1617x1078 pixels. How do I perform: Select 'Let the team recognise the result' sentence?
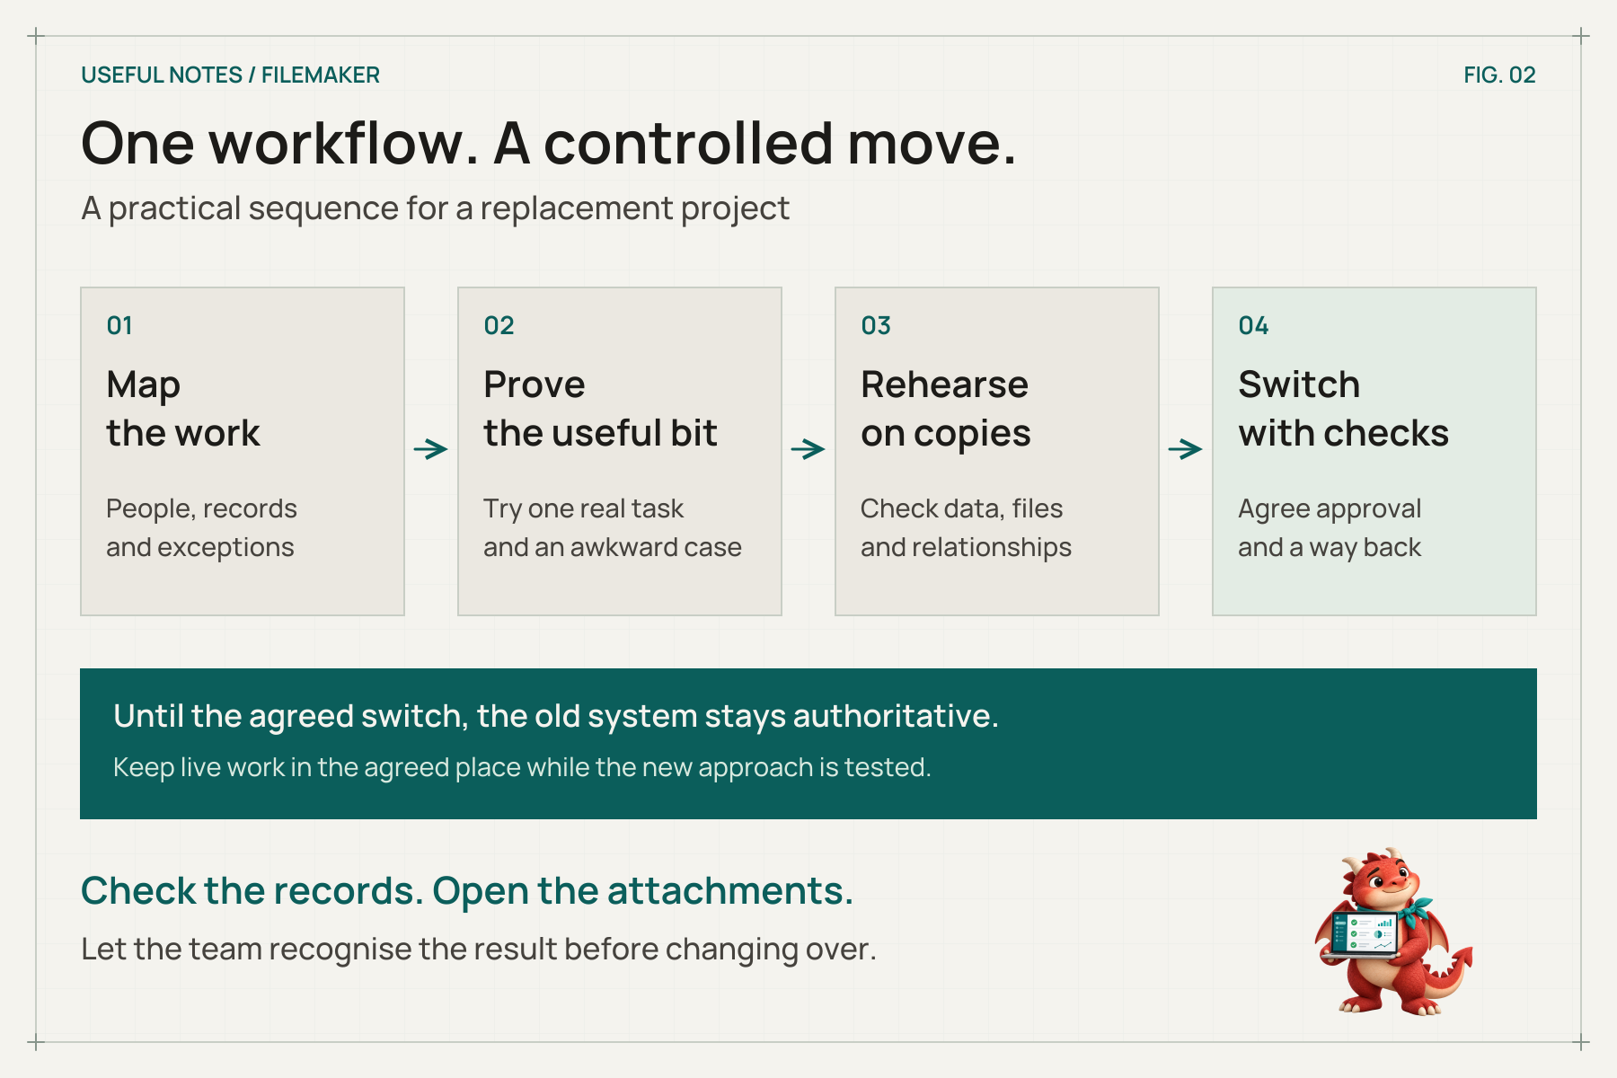tap(479, 950)
